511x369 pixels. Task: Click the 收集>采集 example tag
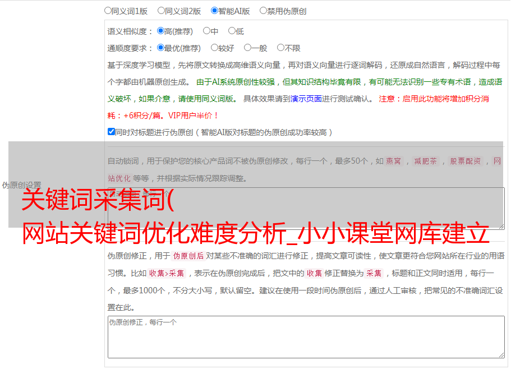click(167, 273)
